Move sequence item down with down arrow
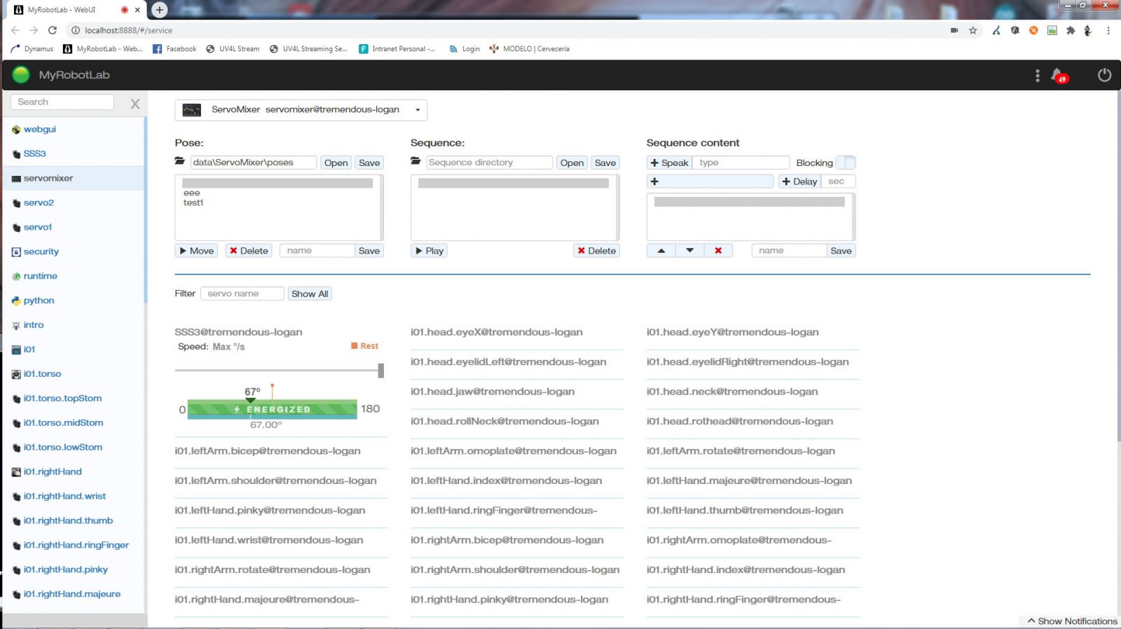Screen dimensions: 1121x629 (x=689, y=251)
